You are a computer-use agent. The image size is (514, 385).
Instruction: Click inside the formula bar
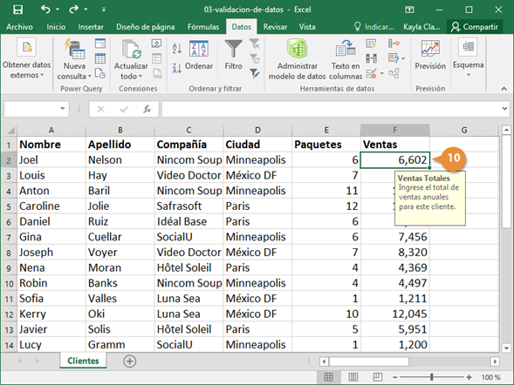[x=331, y=109]
